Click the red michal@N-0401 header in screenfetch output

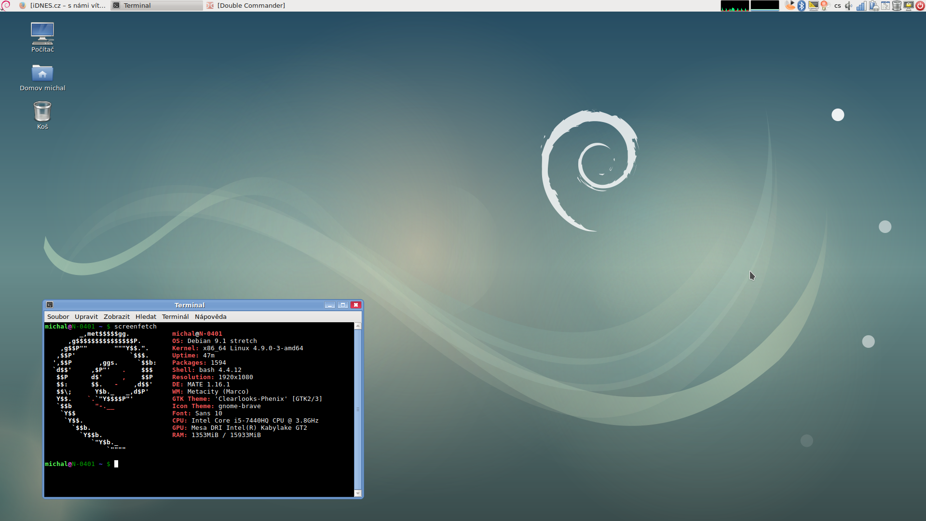click(x=197, y=334)
